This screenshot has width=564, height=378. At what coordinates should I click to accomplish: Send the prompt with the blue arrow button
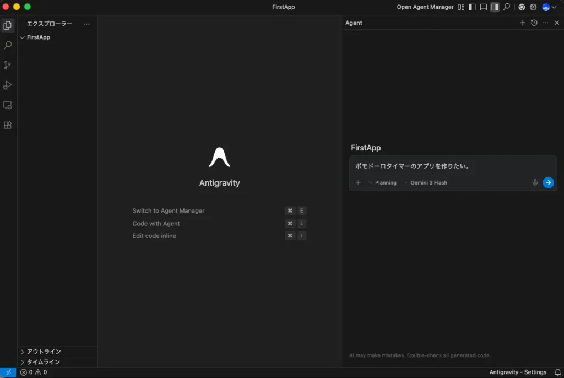coord(548,183)
